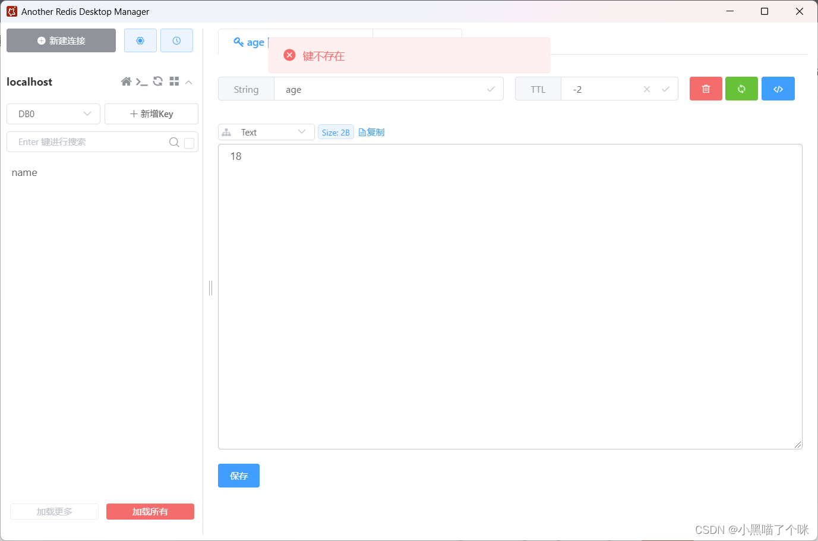
Task: Reload key value with green refresh icon
Action: coord(741,88)
